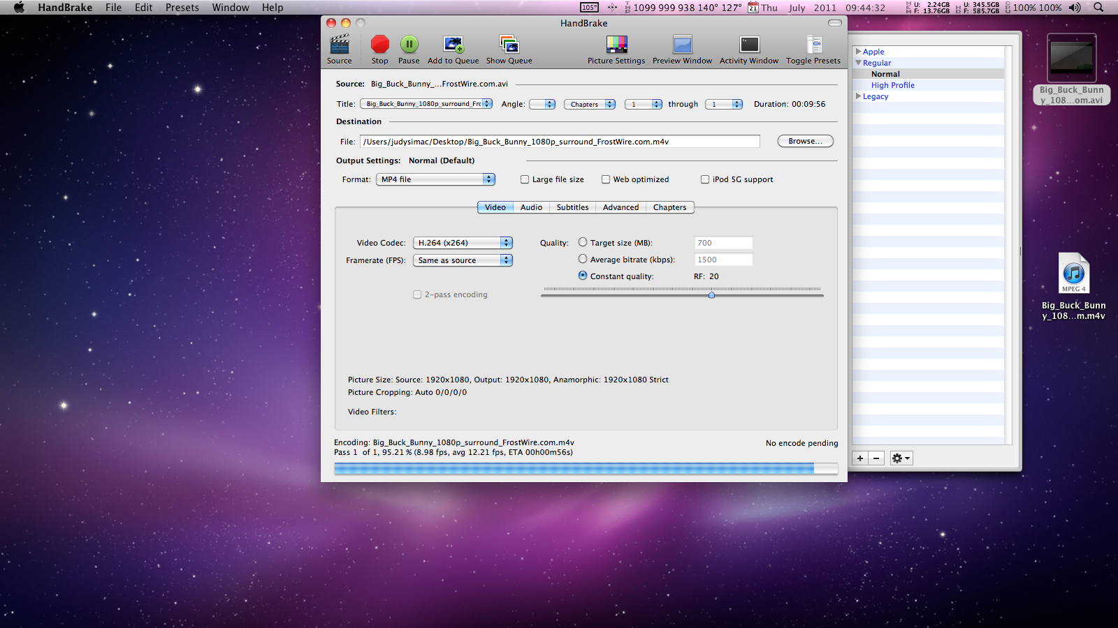
Task: Click the 105° temperature indicator in menu bar
Action: coord(589,8)
